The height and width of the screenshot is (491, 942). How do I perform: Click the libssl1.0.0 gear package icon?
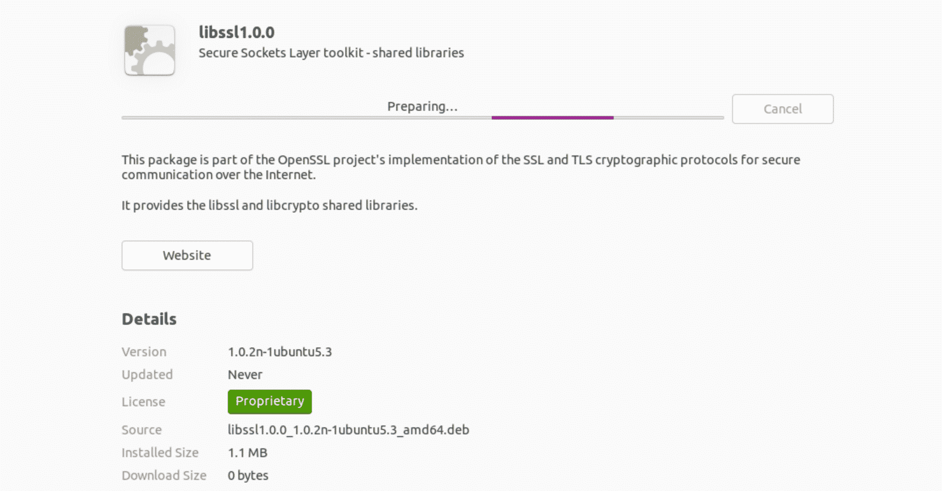[150, 50]
